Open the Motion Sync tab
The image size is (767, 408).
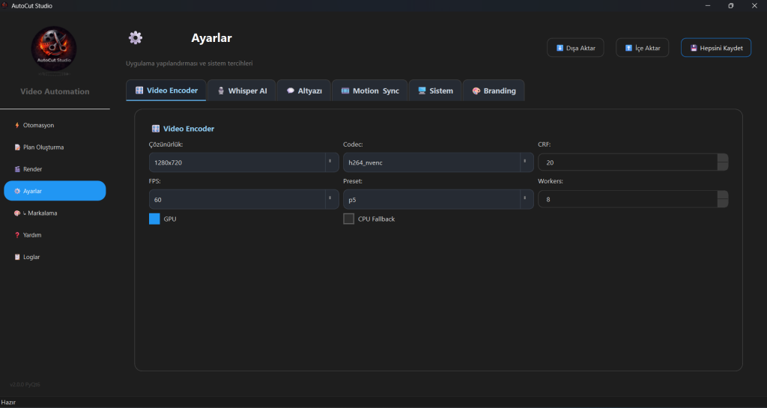pos(370,91)
